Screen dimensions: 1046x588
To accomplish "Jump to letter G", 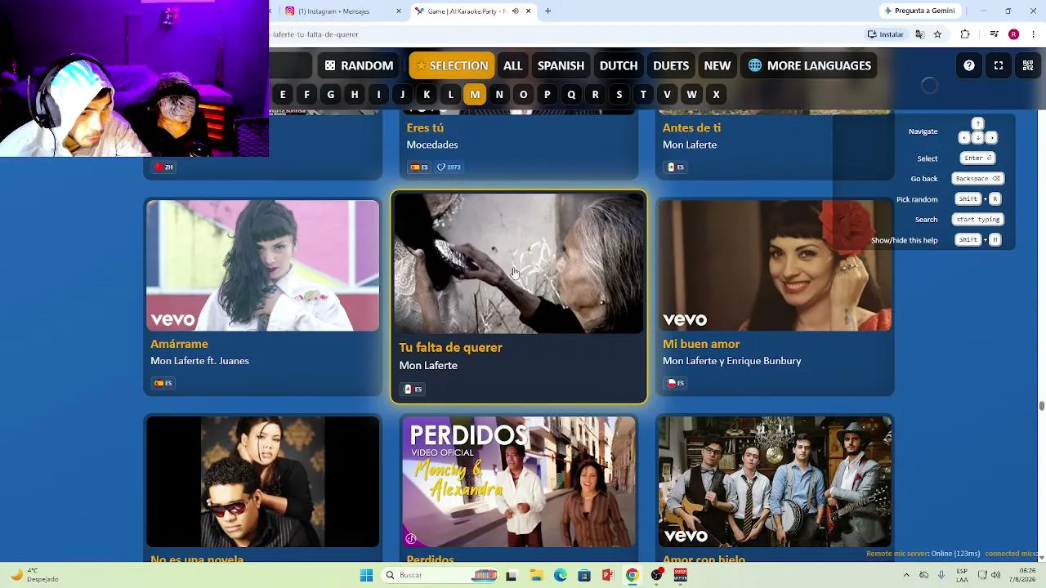I will [330, 95].
